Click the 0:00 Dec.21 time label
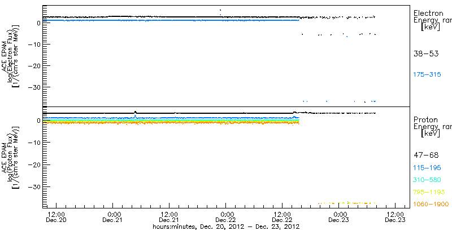The width and height of the screenshot is (452, 231). point(112,217)
